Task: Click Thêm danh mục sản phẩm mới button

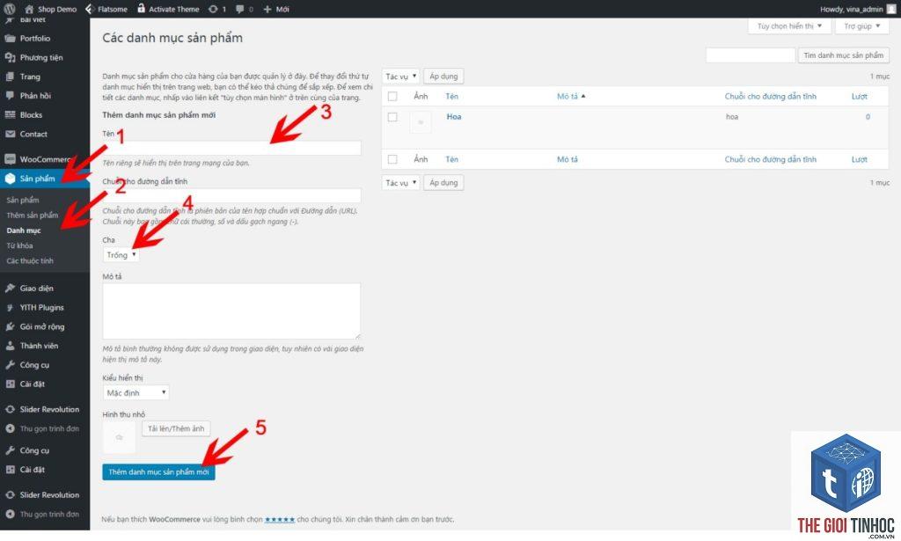Action: [158, 472]
